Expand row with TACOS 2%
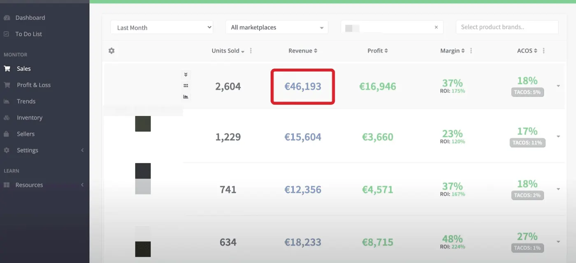This screenshot has height=263, width=576. tap(558, 189)
